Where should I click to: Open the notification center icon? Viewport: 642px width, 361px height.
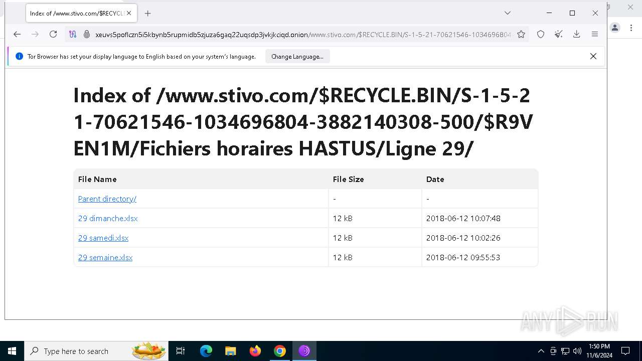625,351
